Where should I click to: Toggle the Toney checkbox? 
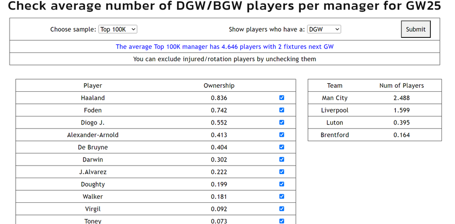(282, 220)
